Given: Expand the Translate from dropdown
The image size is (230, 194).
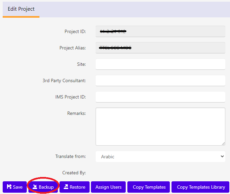Looking at the screenshot, I should (x=160, y=157).
